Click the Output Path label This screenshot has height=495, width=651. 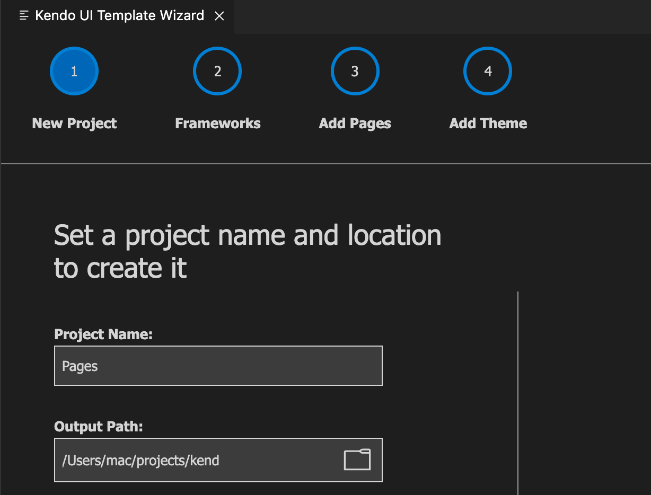coord(99,426)
